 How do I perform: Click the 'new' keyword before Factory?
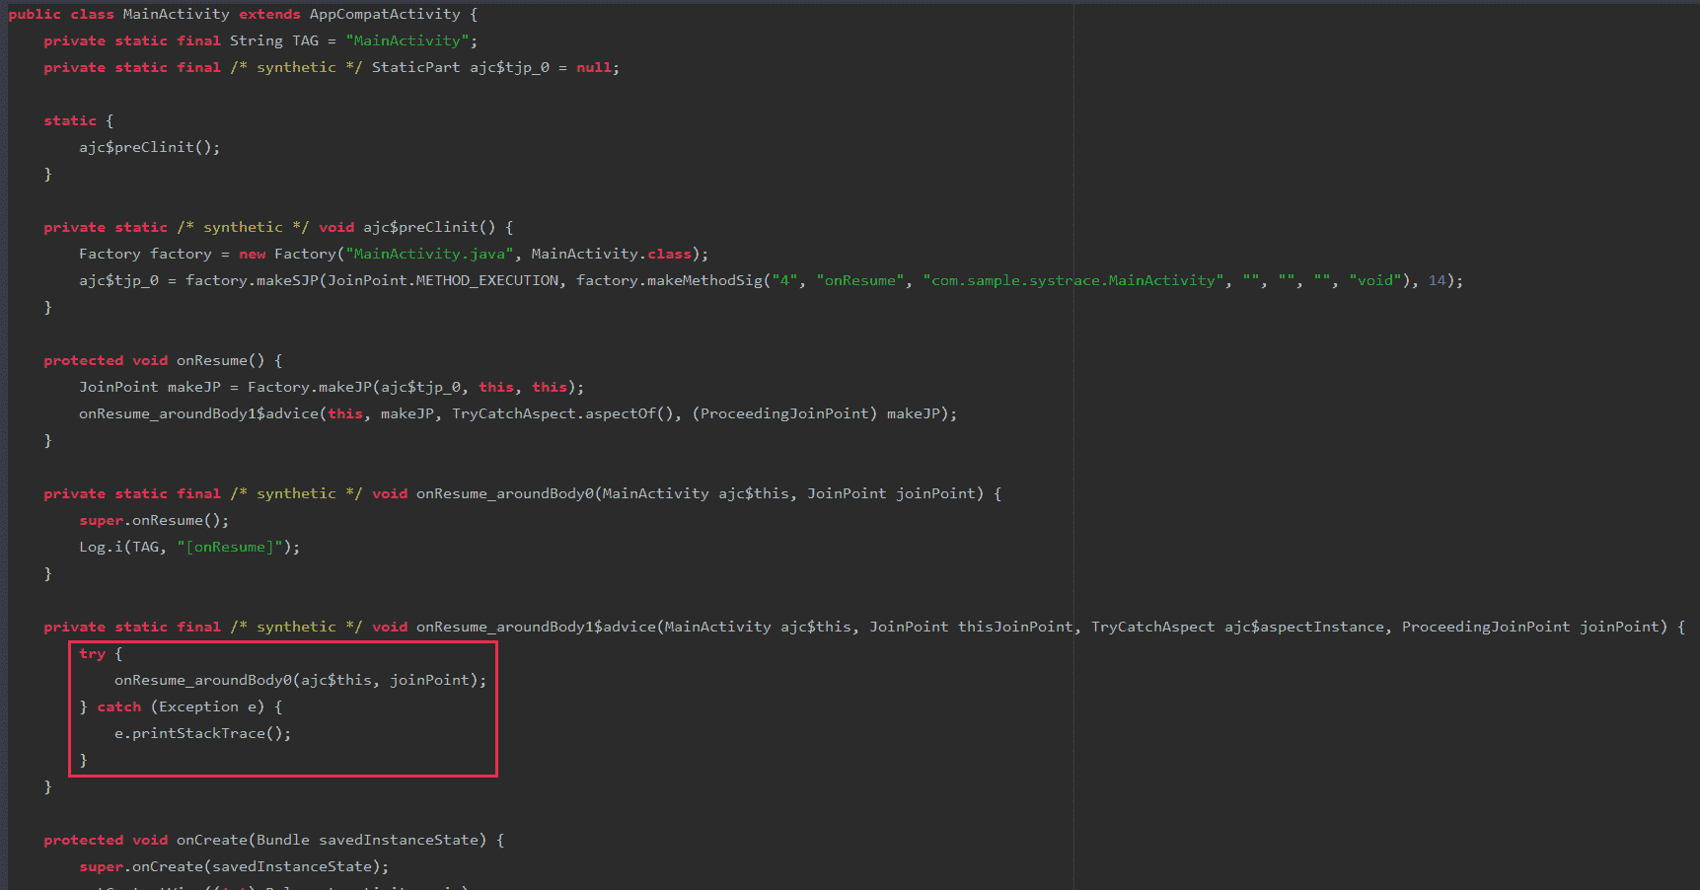[252, 254]
